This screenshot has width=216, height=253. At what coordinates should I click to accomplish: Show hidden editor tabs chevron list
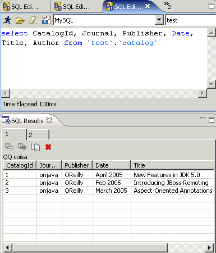(x=167, y=6)
